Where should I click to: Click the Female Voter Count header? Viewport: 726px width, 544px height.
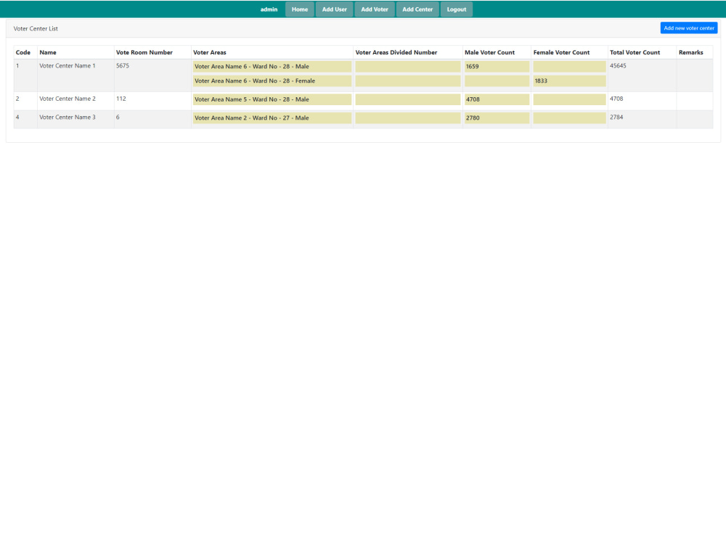(562, 52)
